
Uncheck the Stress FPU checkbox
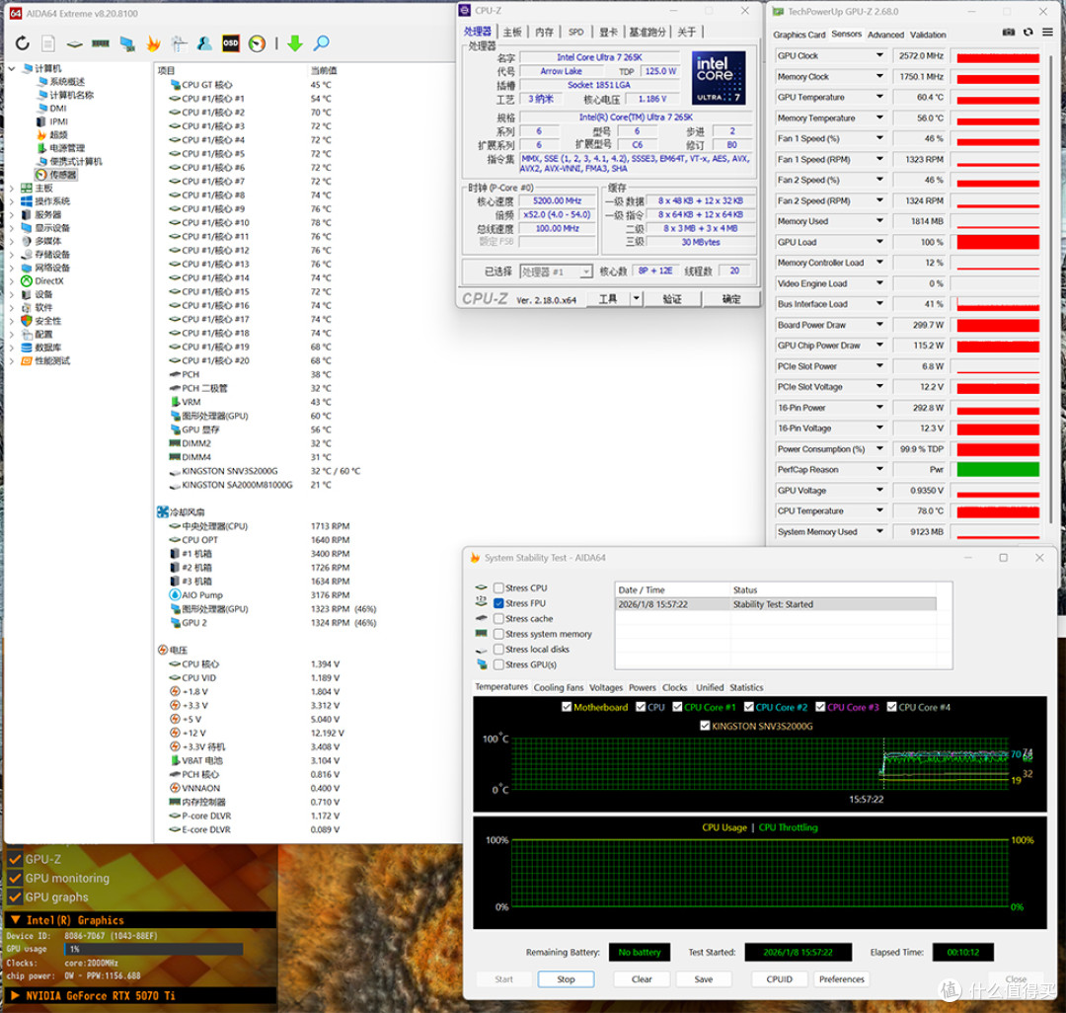[498, 603]
